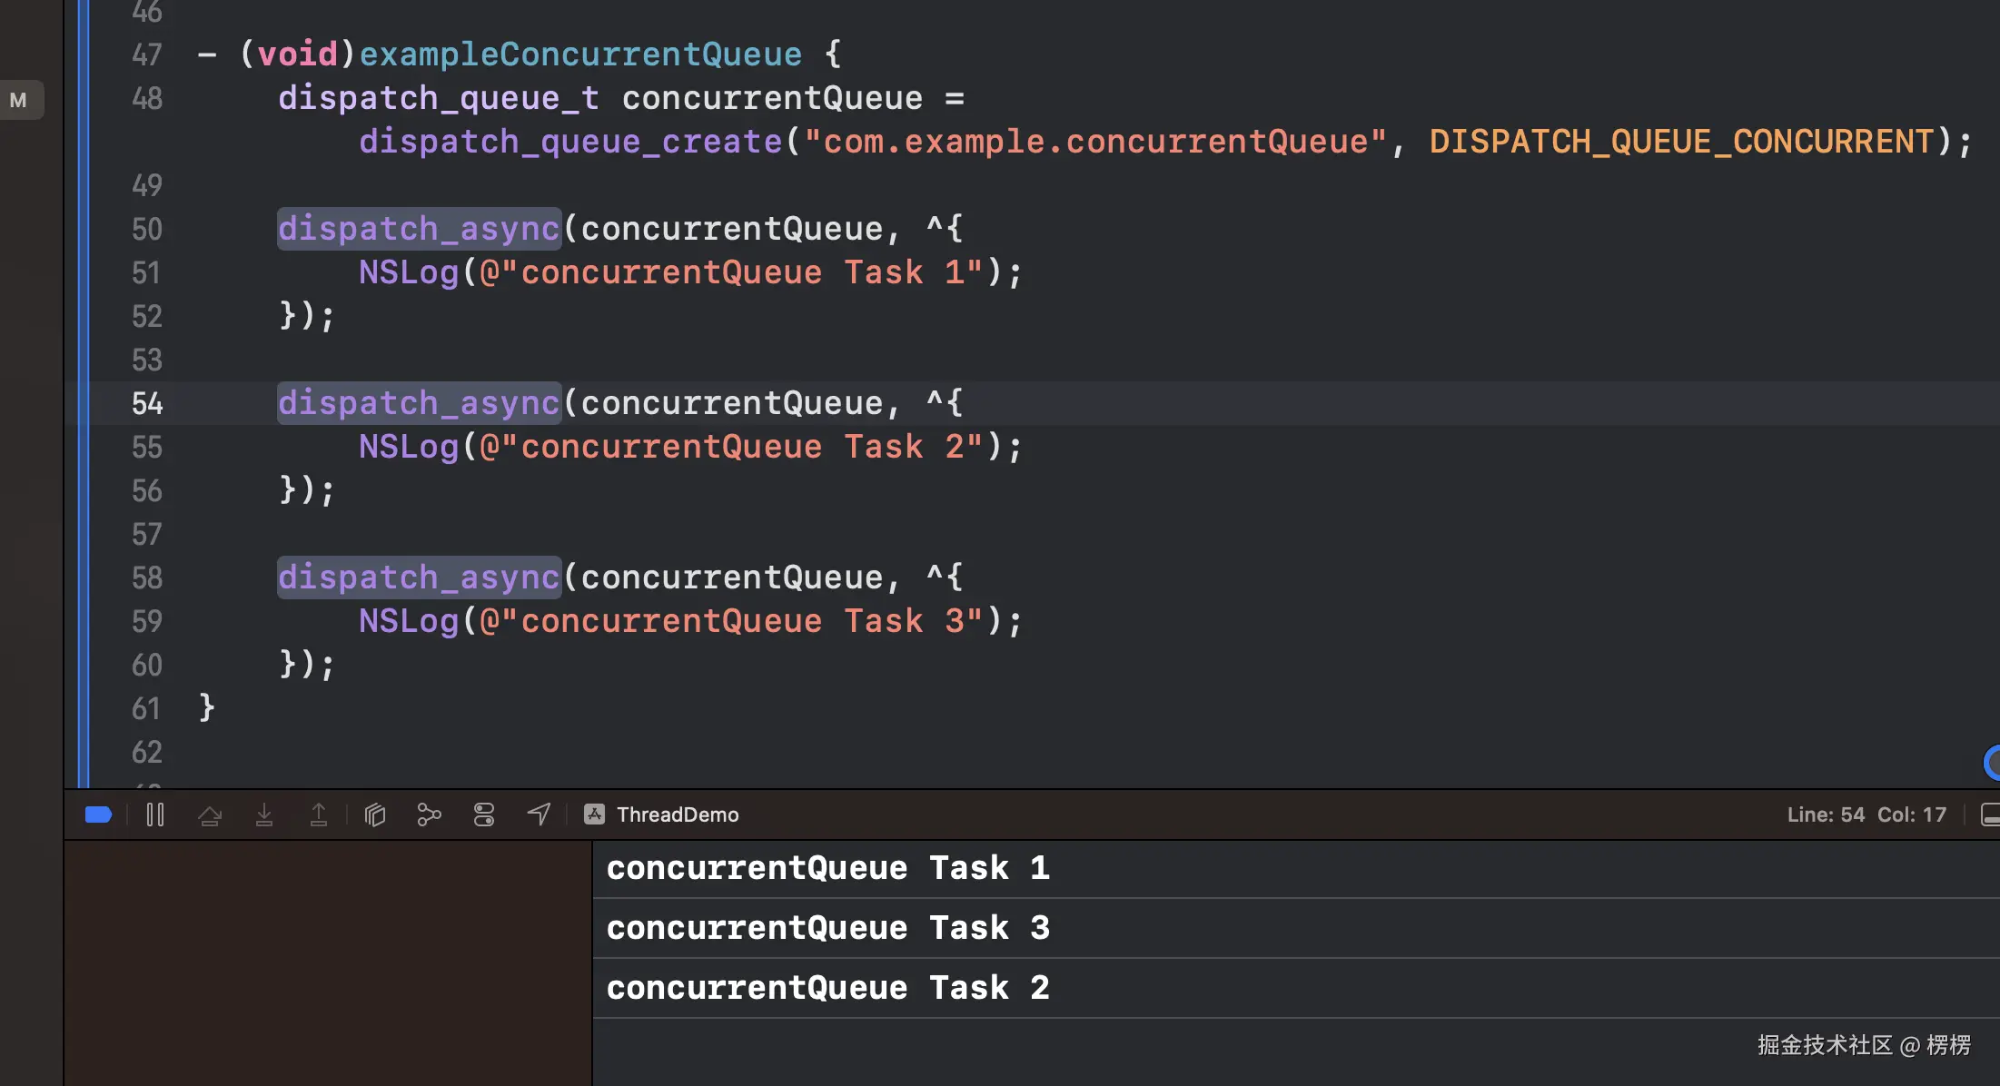Click the Step Into debug icon

tap(264, 814)
